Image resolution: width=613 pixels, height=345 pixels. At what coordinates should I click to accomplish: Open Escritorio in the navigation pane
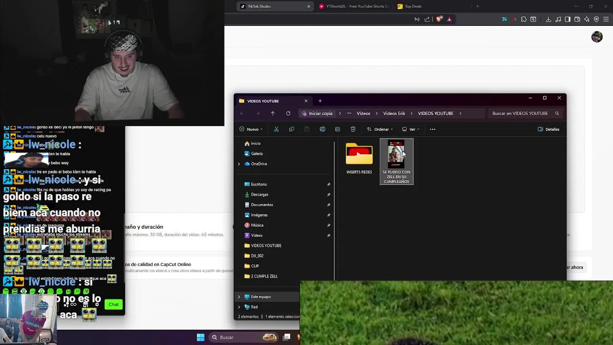click(x=259, y=184)
